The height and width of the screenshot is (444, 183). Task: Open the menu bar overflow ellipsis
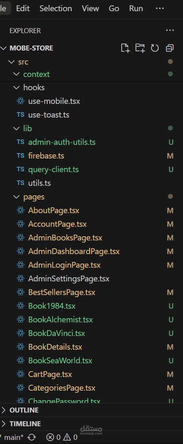tap(160, 9)
